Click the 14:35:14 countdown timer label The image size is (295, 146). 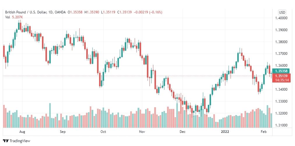[x=281, y=80]
